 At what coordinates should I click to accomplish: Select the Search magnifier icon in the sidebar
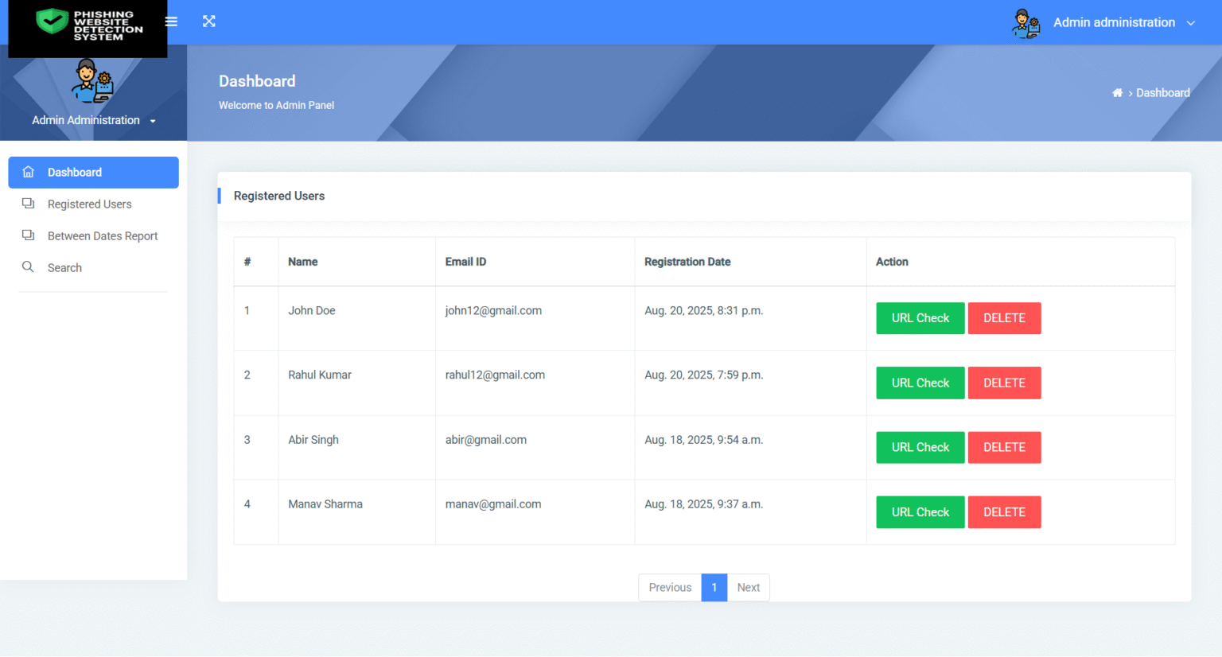click(x=28, y=267)
